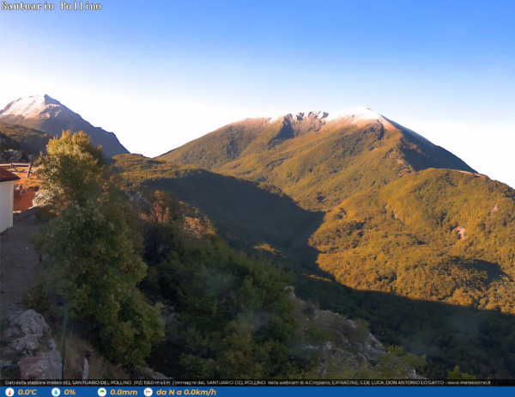The height and width of the screenshot is (397, 515).
Task: Open the www.meteosinno.it link
Action: coord(469,382)
